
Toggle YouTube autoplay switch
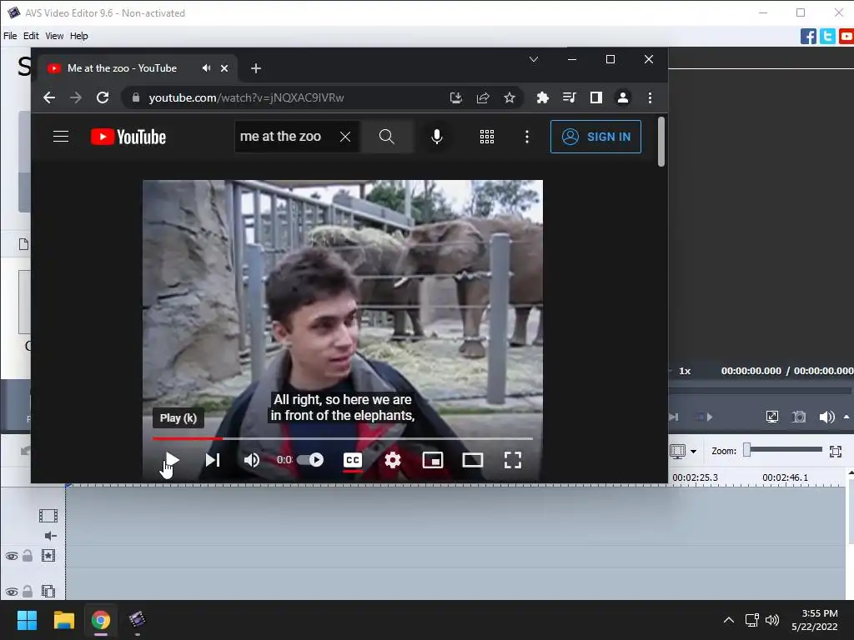pos(311,460)
